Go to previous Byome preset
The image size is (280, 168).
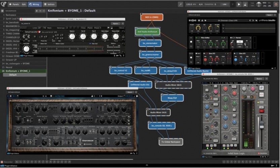point(250,20)
